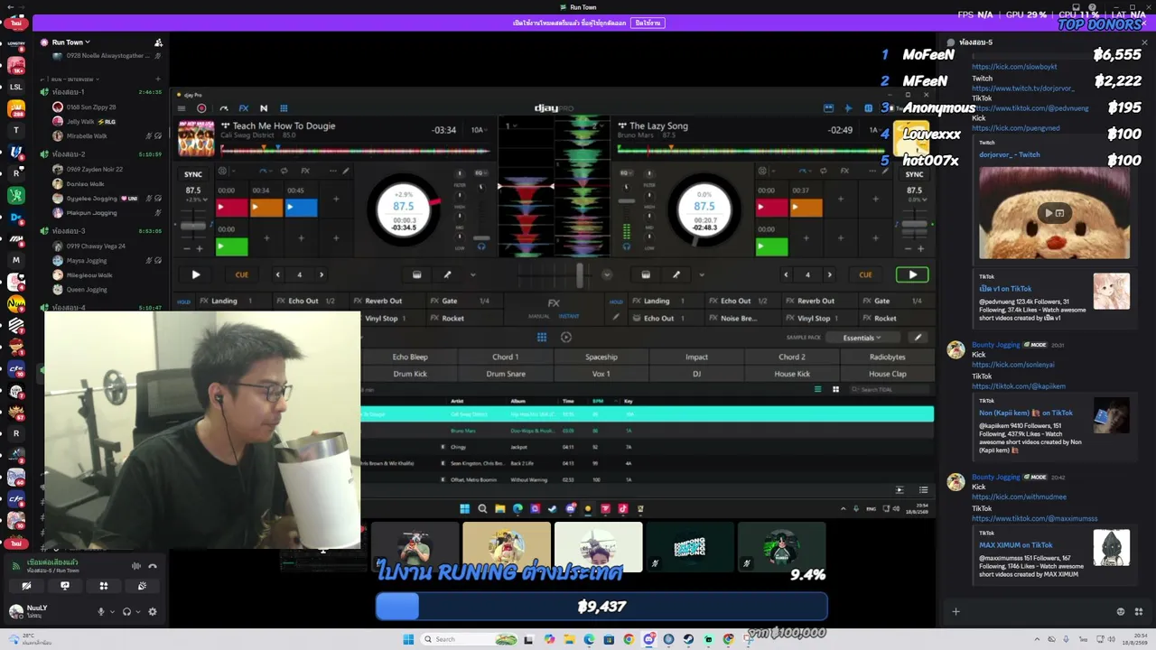
Task: Open the left deck piano keys icon
Action: pyautogui.click(x=416, y=274)
